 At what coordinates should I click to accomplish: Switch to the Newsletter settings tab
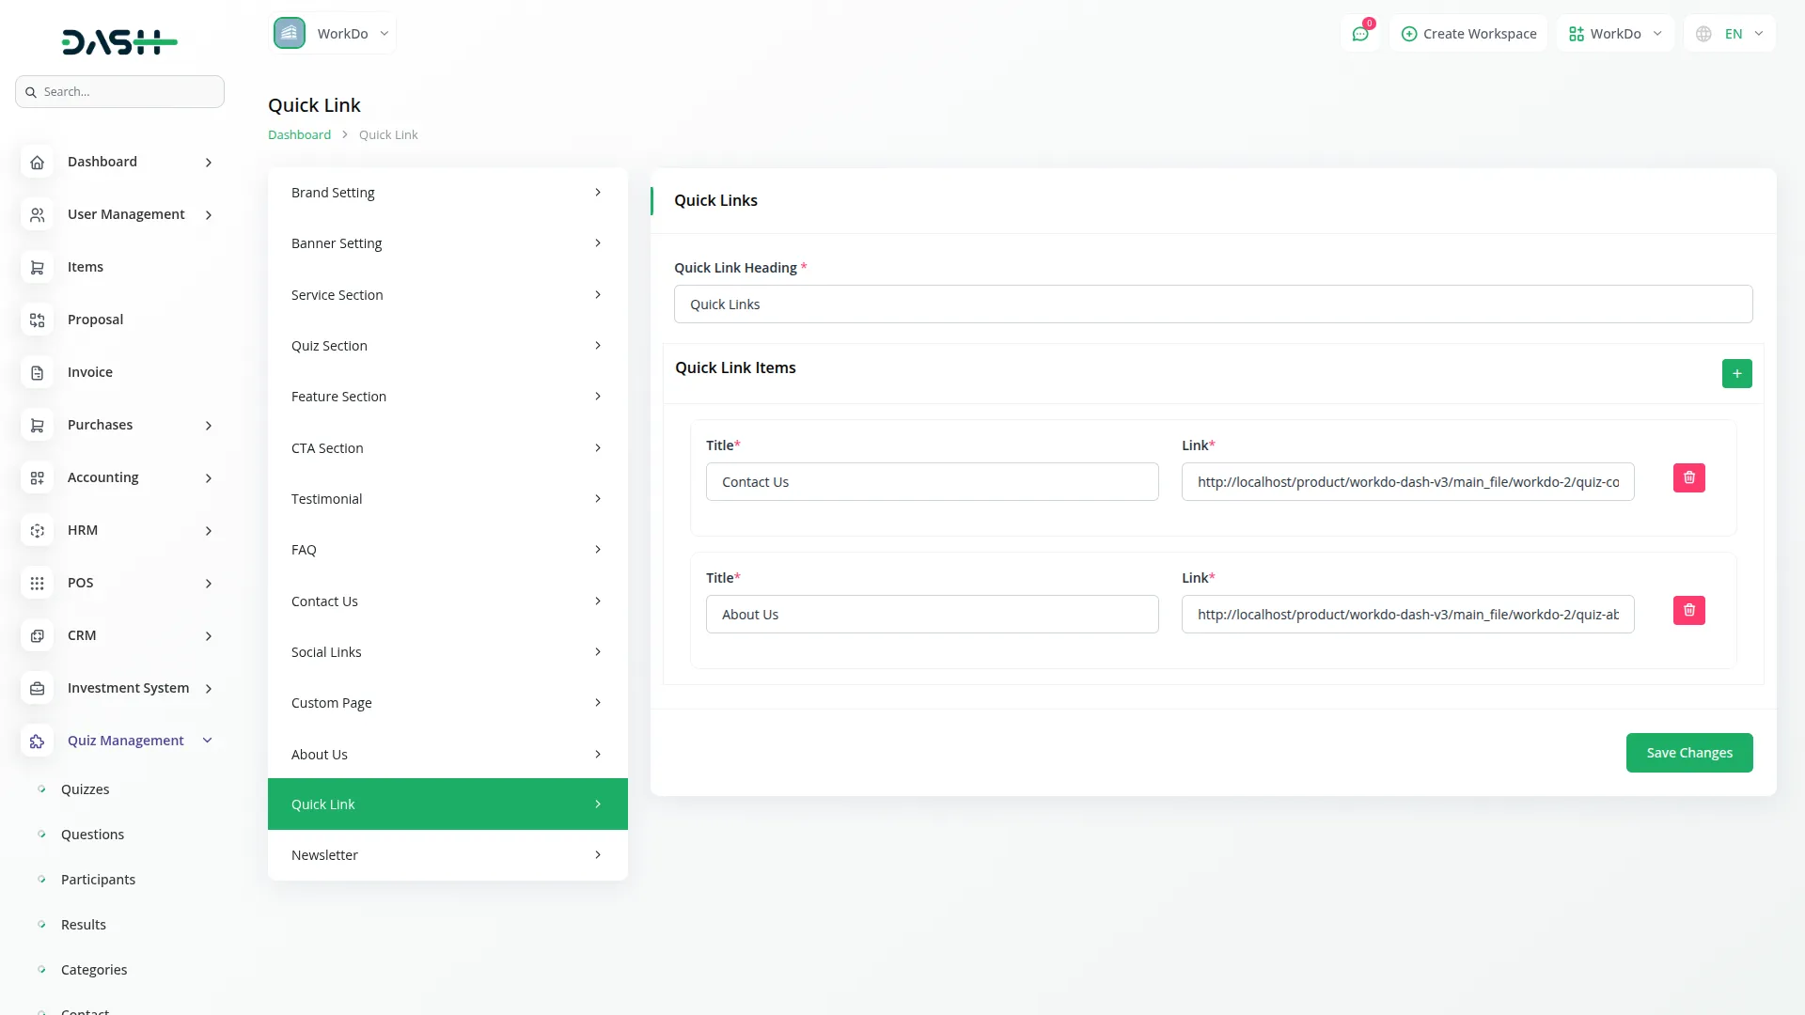(447, 855)
